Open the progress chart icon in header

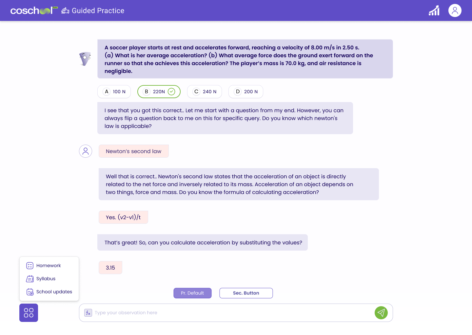[434, 10]
